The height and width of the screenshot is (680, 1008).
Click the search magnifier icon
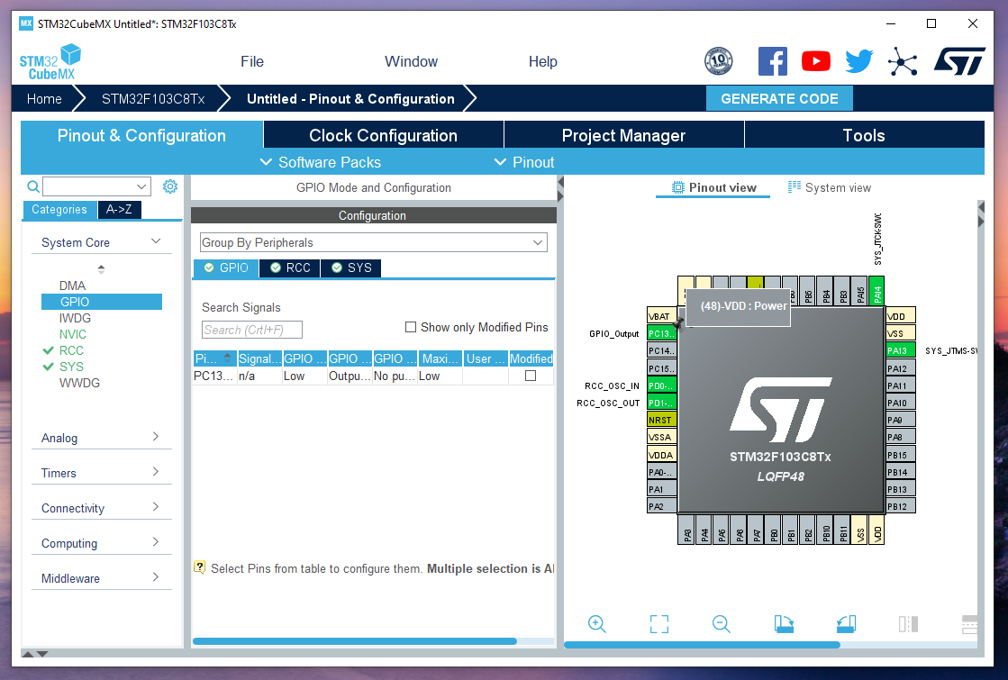pos(33,187)
